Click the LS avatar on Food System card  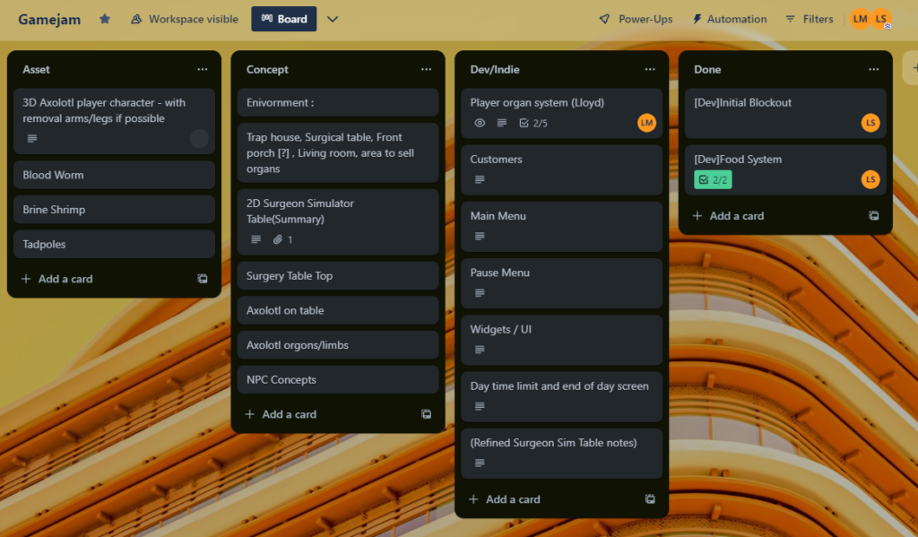[x=870, y=180]
